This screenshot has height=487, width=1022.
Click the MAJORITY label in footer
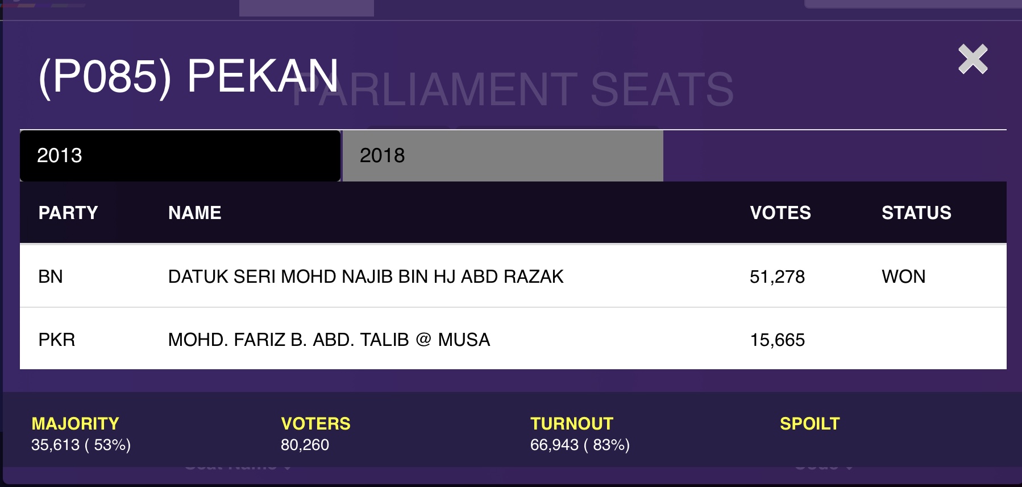[x=75, y=424]
